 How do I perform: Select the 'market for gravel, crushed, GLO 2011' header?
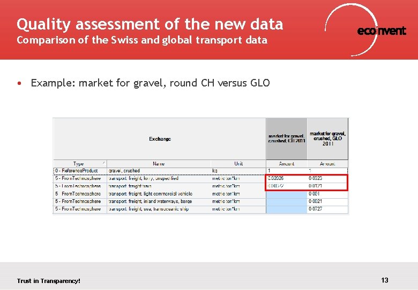[327, 139]
